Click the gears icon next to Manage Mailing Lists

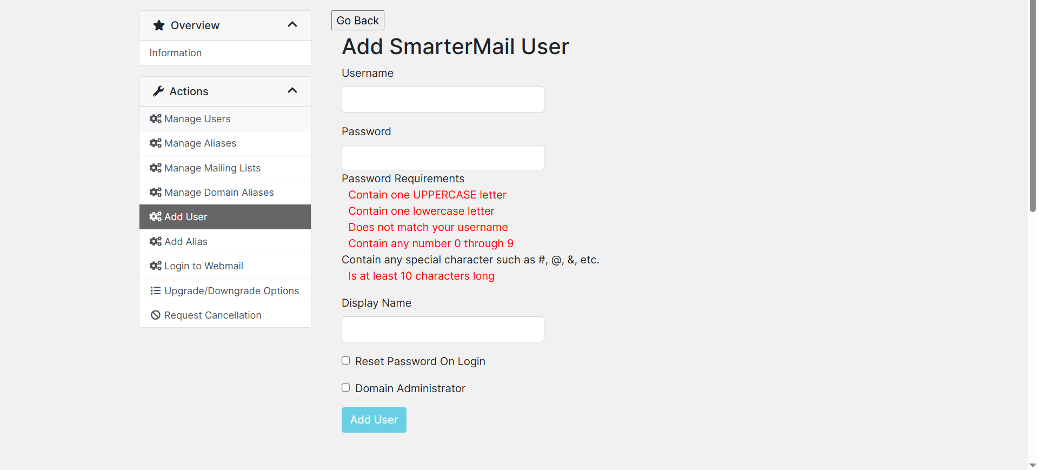(x=156, y=168)
